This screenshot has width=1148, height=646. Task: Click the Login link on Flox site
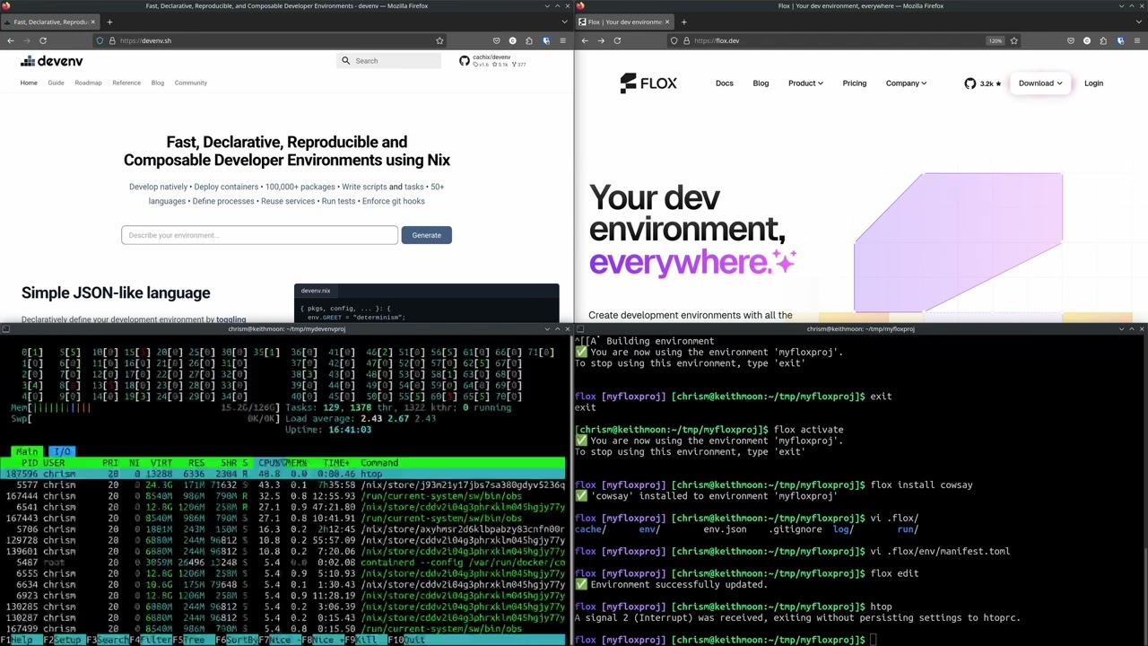click(x=1093, y=83)
